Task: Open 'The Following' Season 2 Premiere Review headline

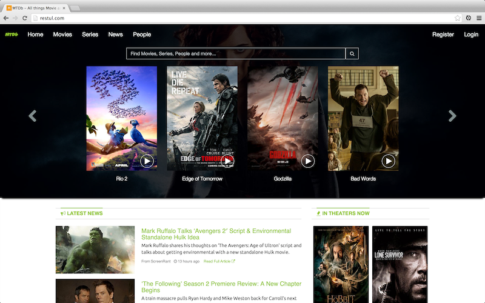Action: point(221,287)
